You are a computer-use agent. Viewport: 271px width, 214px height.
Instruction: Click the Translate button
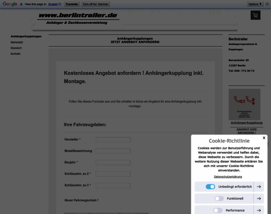[x=72, y=4]
